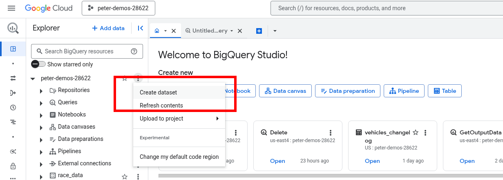Star the race_data dataset
This screenshot has width=503, height=180.
pos(125,176)
